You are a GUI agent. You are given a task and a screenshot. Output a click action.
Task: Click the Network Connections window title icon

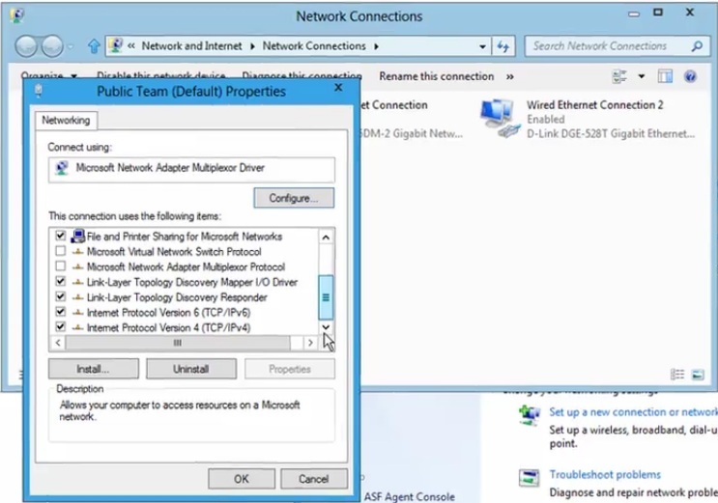tap(16, 15)
